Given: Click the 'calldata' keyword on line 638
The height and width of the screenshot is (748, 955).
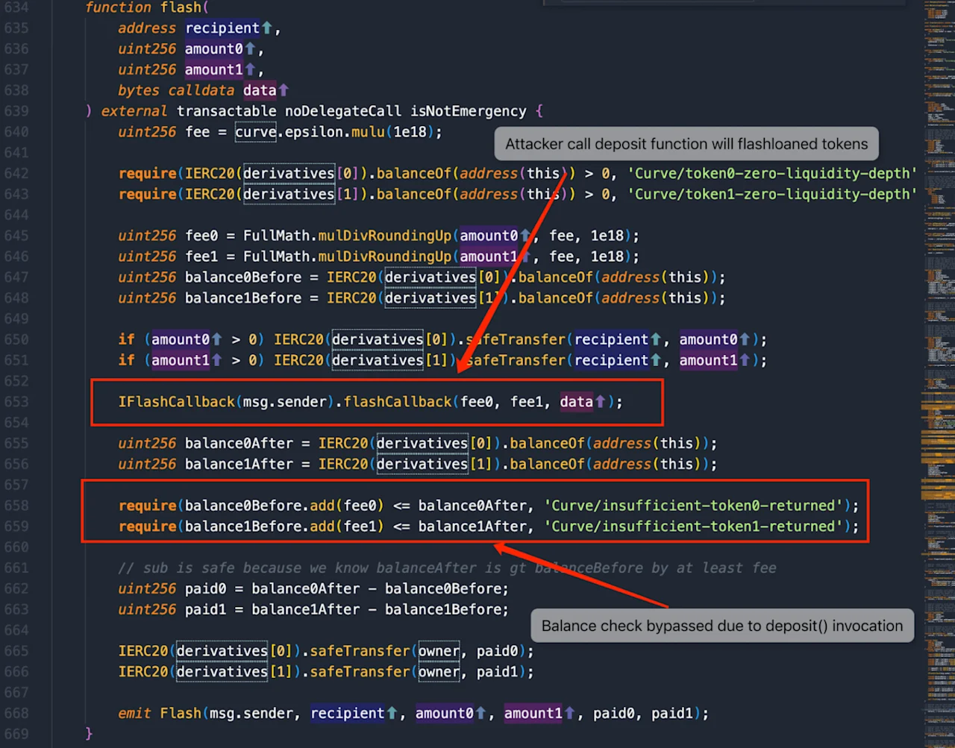Looking at the screenshot, I should click(x=201, y=90).
